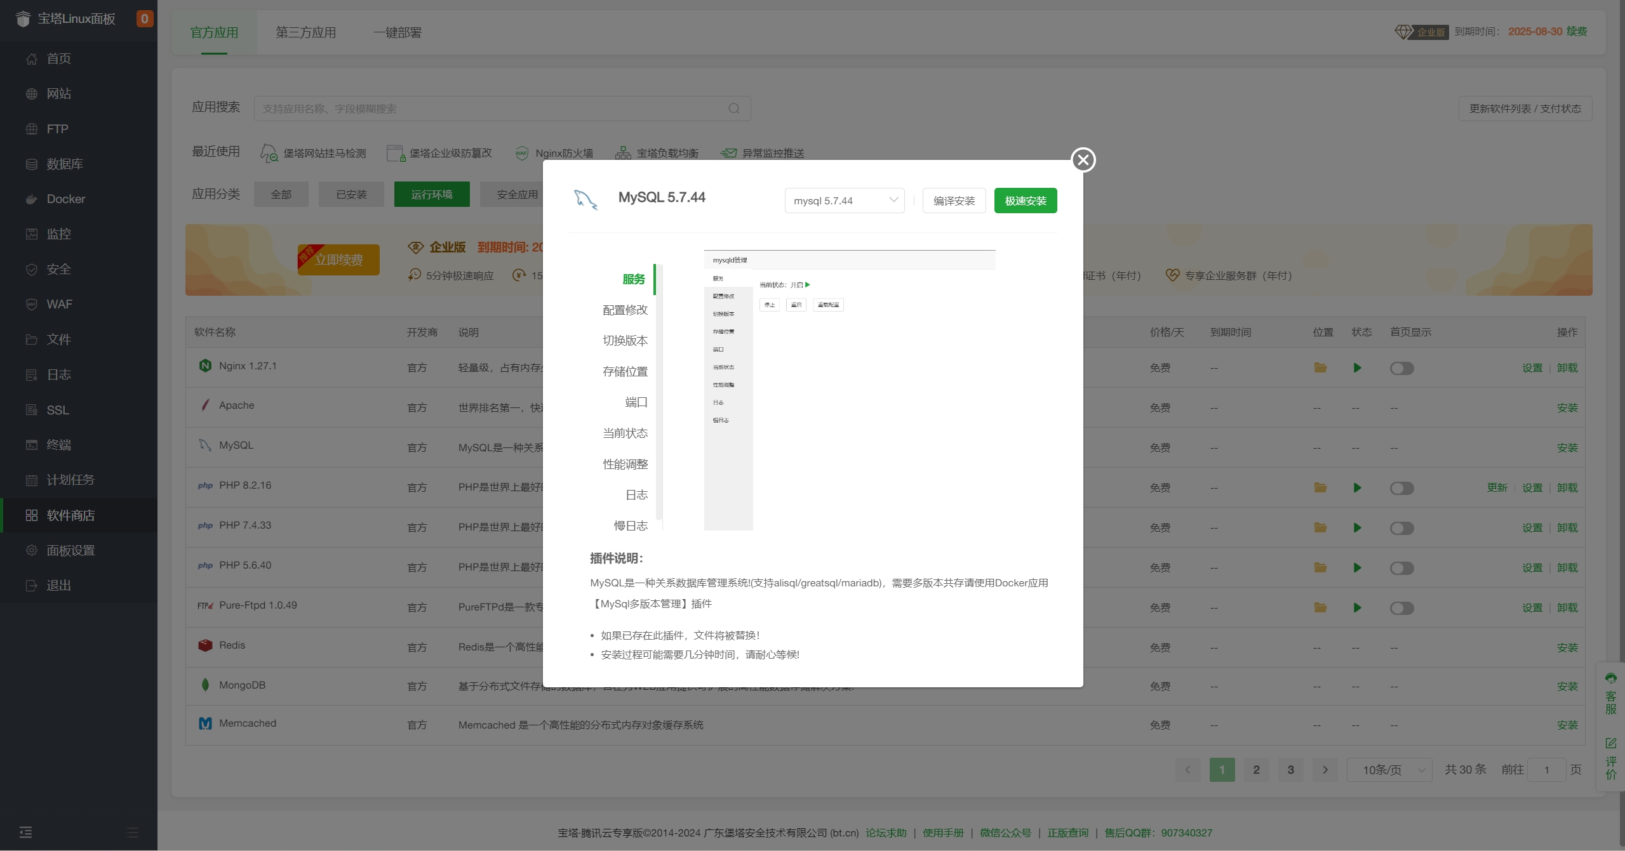The height and width of the screenshot is (851, 1625).
Task: Open the mysql 5.7.44 version dropdown
Action: [843, 200]
